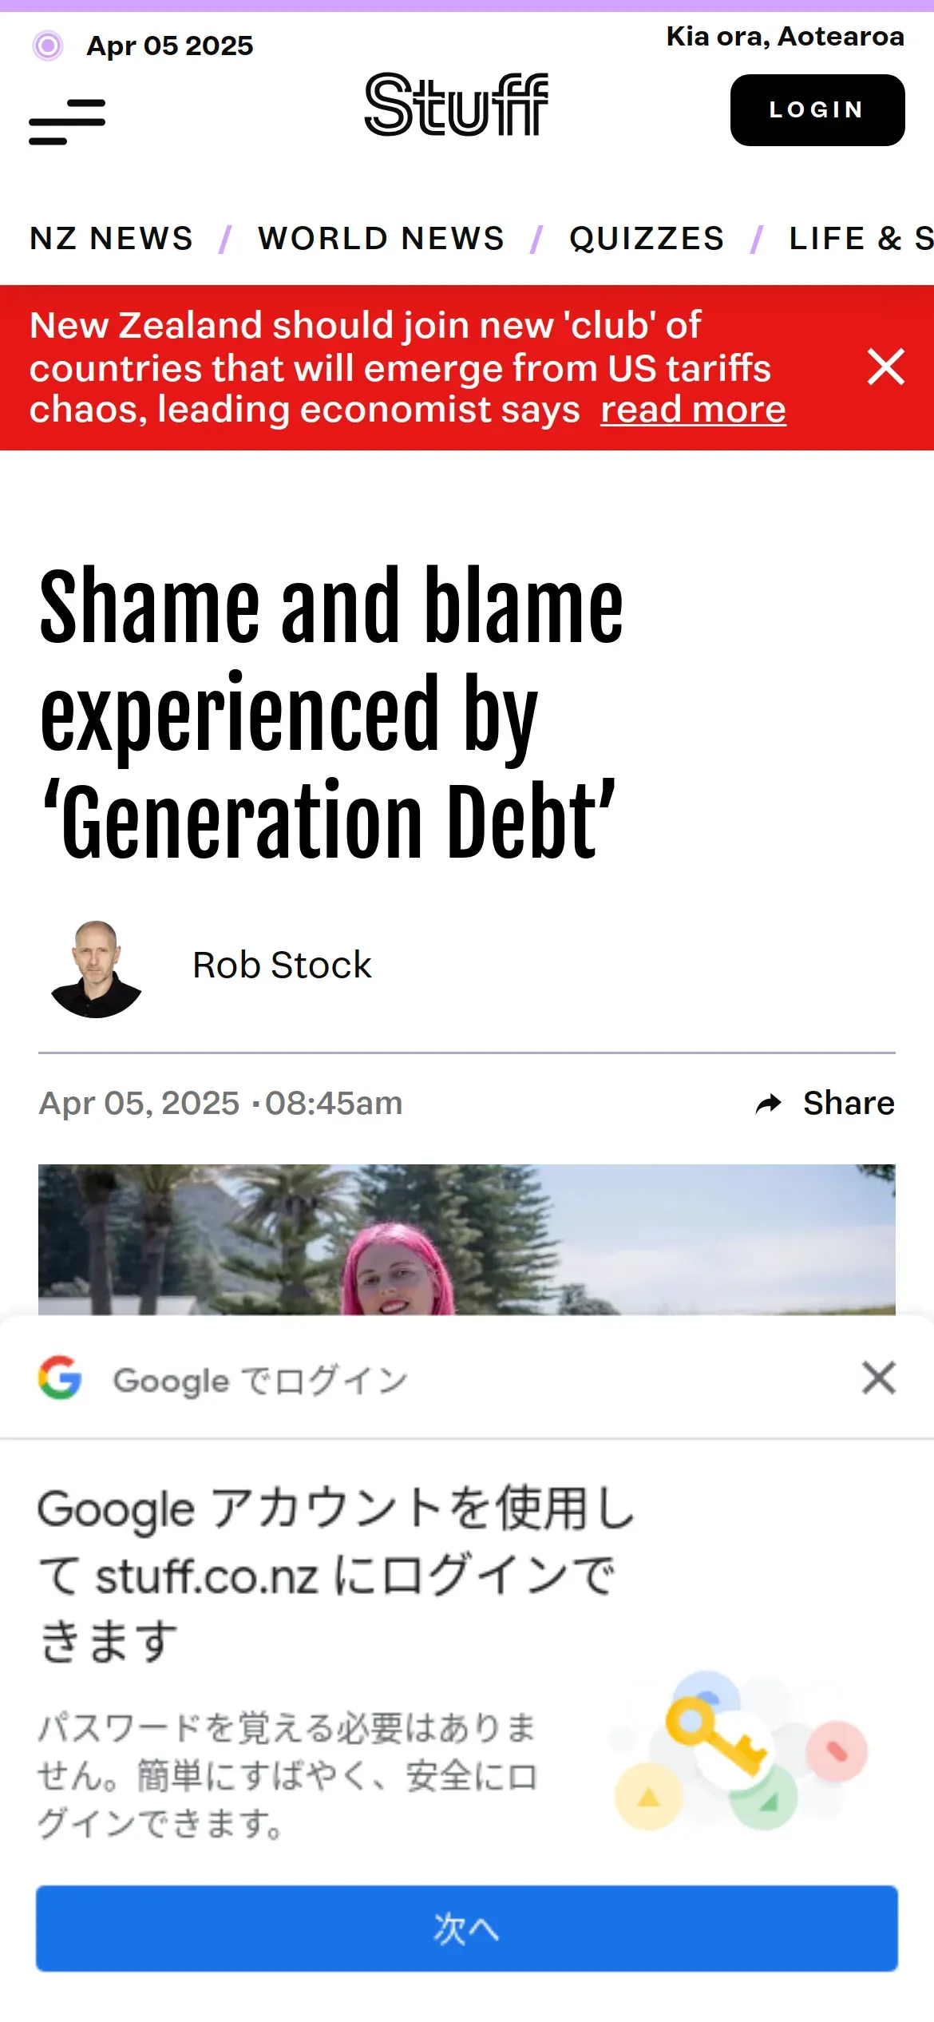Image resolution: width=934 pixels, height=2022 pixels.
Task: Follow the 'read more' link
Action: 693,410
